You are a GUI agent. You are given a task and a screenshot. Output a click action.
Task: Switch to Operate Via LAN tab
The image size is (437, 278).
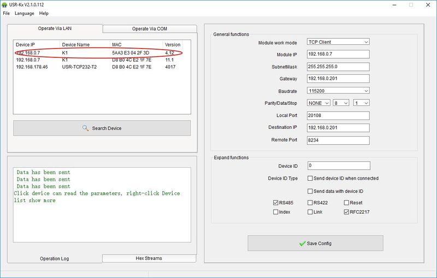point(55,28)
